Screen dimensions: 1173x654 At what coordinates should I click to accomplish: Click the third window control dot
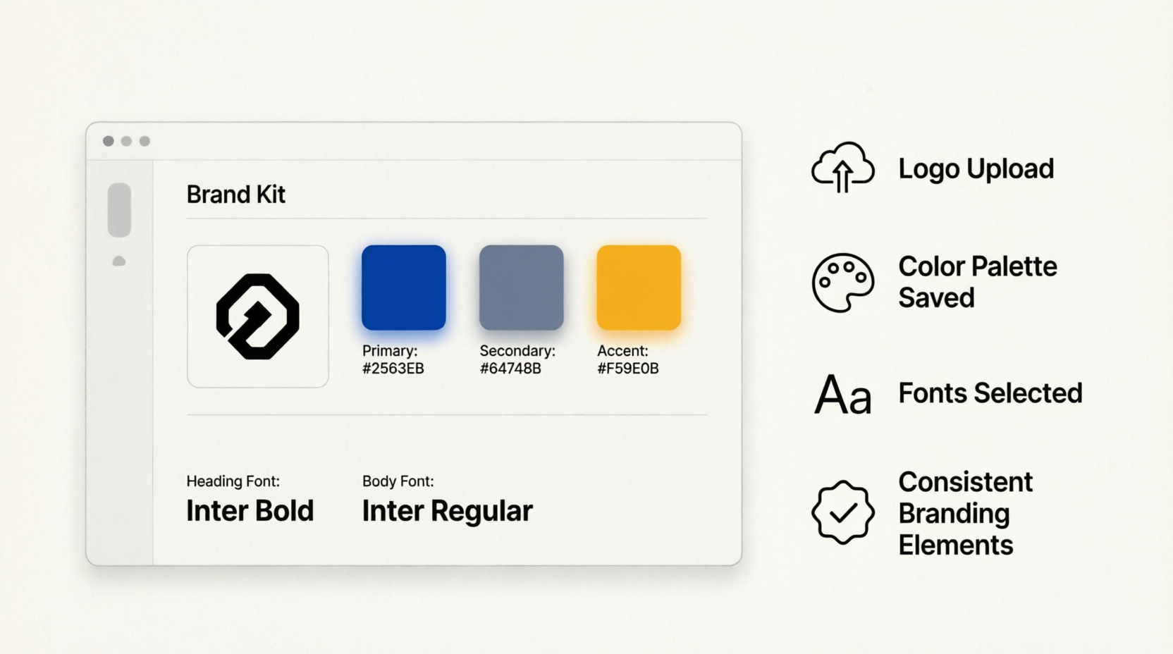tap(145, 141)
